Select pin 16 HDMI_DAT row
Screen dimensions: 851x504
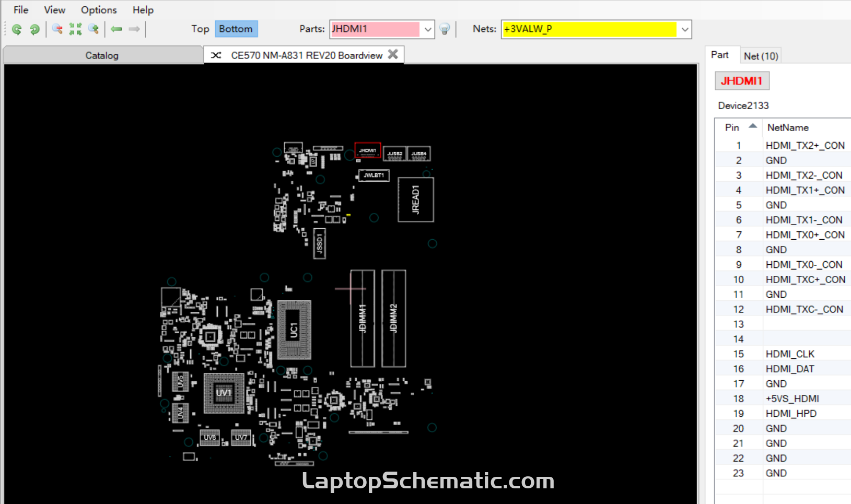[783, 369]
